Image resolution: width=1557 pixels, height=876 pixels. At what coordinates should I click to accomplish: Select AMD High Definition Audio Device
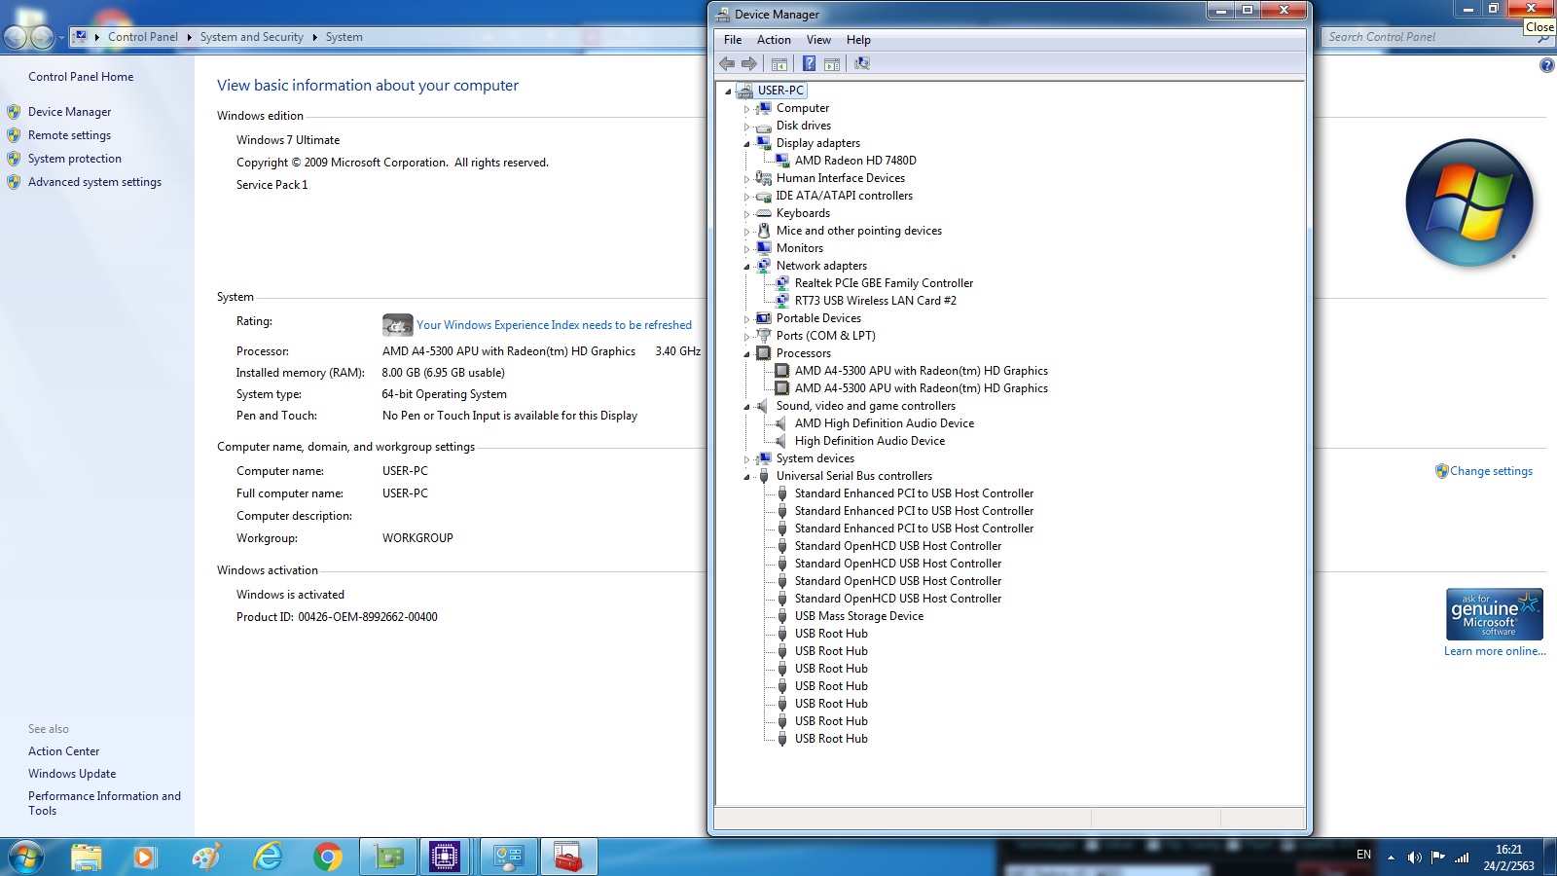click(x=884, y=423)
